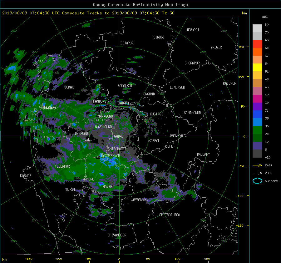The height and width of the screenshot is (263, 281).
Task: Click the 45 dBZ legend value
Action: 267,87
